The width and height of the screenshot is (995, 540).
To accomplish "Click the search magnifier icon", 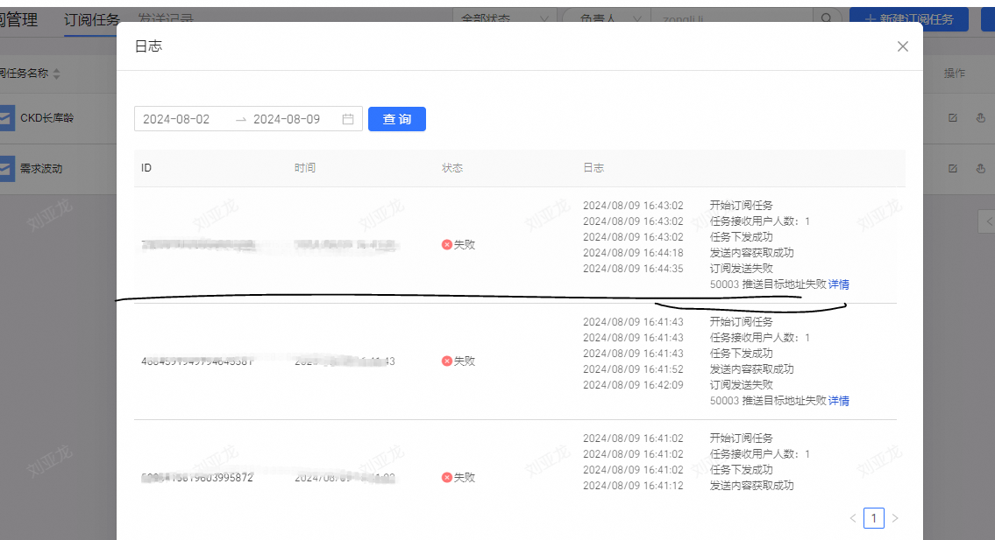I will point(826,18).
